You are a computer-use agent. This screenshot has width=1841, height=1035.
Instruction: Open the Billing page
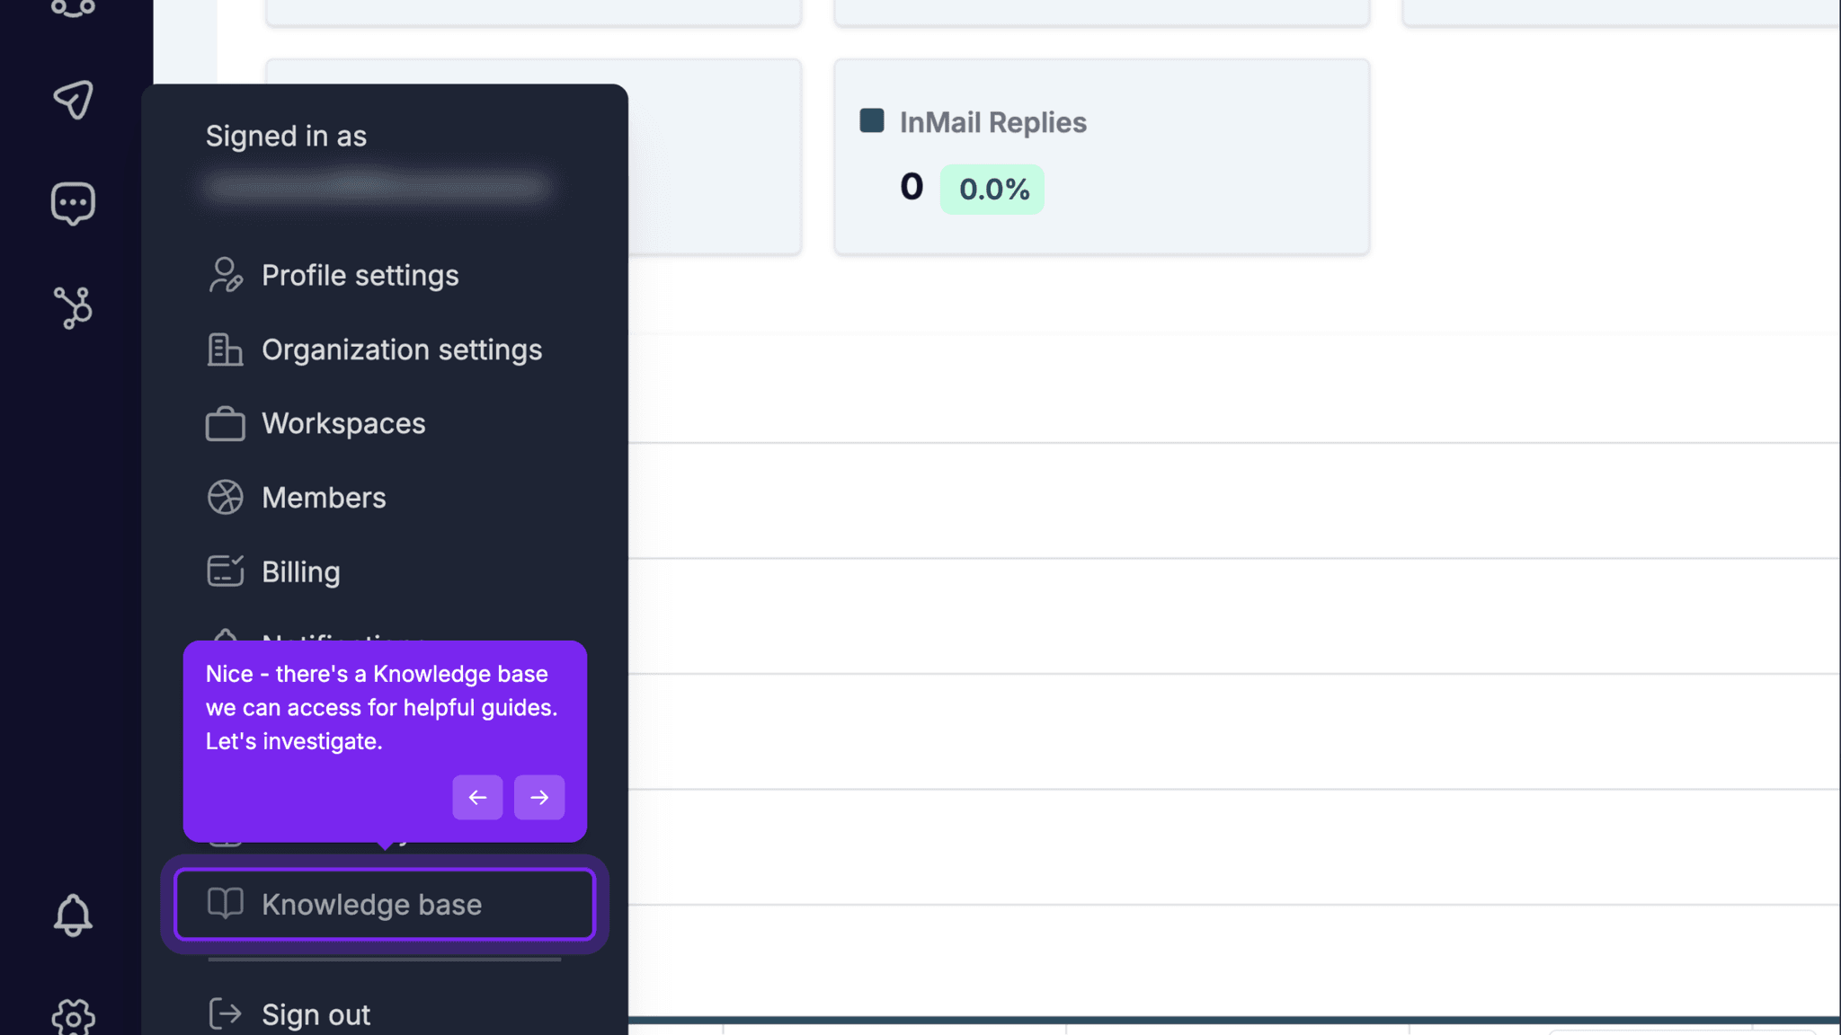[300, 571]
